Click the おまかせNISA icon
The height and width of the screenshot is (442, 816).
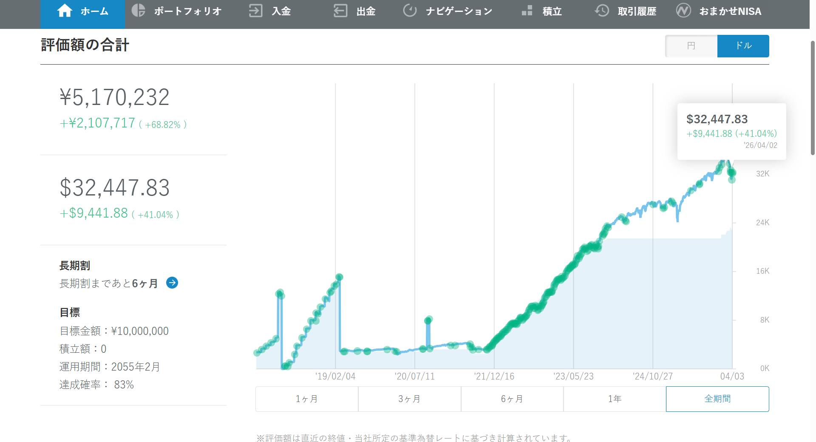pyautogui.click(x=684, y=11)
